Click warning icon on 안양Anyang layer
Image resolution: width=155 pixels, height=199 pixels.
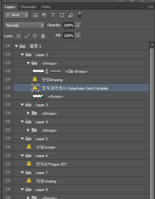point(35,79)
